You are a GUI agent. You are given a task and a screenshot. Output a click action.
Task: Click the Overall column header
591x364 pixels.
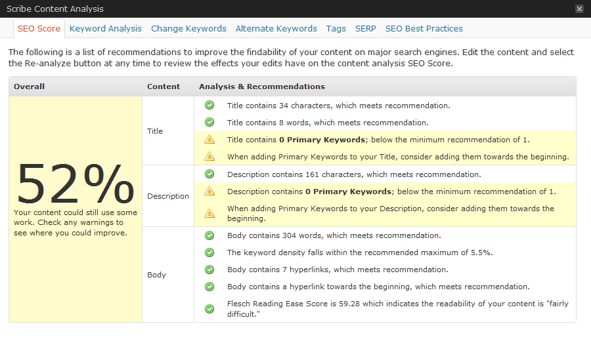pos(29,87)
